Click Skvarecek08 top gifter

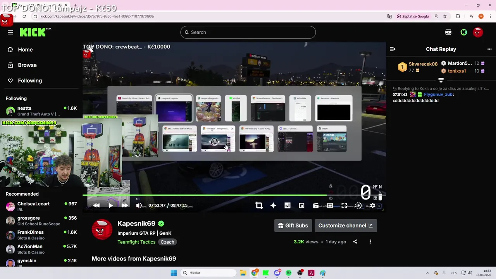423,64
